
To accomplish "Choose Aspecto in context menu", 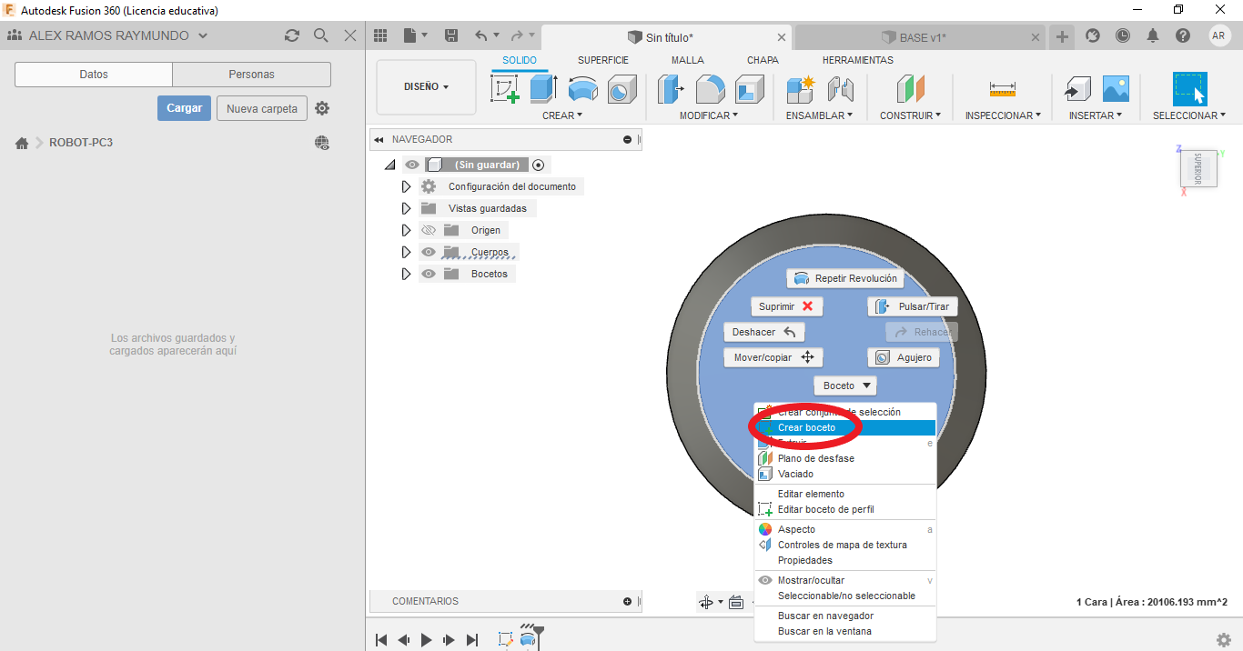I will [x=845, y=529].
